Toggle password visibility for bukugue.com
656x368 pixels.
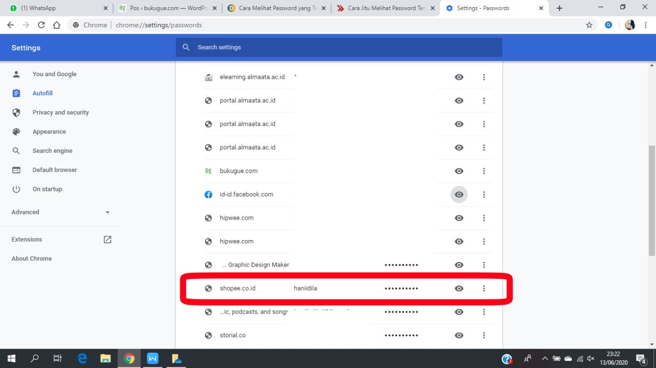[x=459, y=171]
